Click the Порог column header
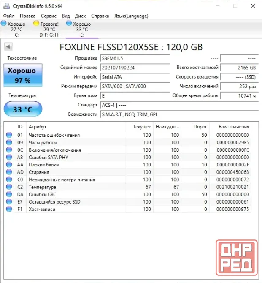This screenshot has width=262, height=283. pyautogui.click(x=195, y=127)
